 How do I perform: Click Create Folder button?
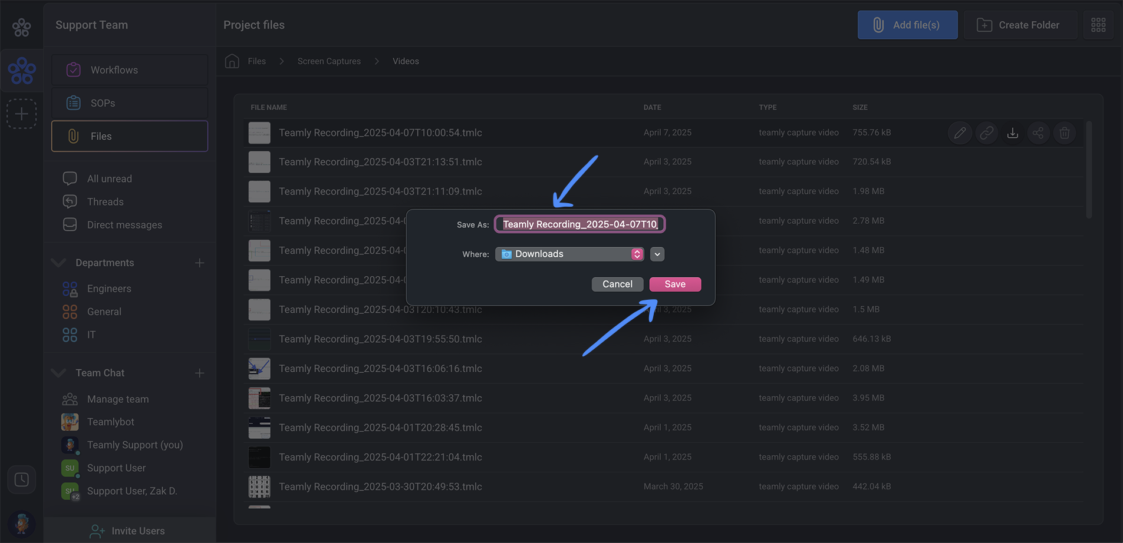click(x=1020, y=25)
